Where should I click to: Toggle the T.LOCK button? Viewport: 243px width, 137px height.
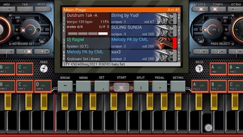tap(200, 9)
